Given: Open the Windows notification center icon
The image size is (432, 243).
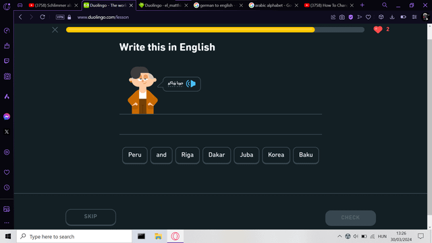Looking at the screenshot, I should pos(421,236).
